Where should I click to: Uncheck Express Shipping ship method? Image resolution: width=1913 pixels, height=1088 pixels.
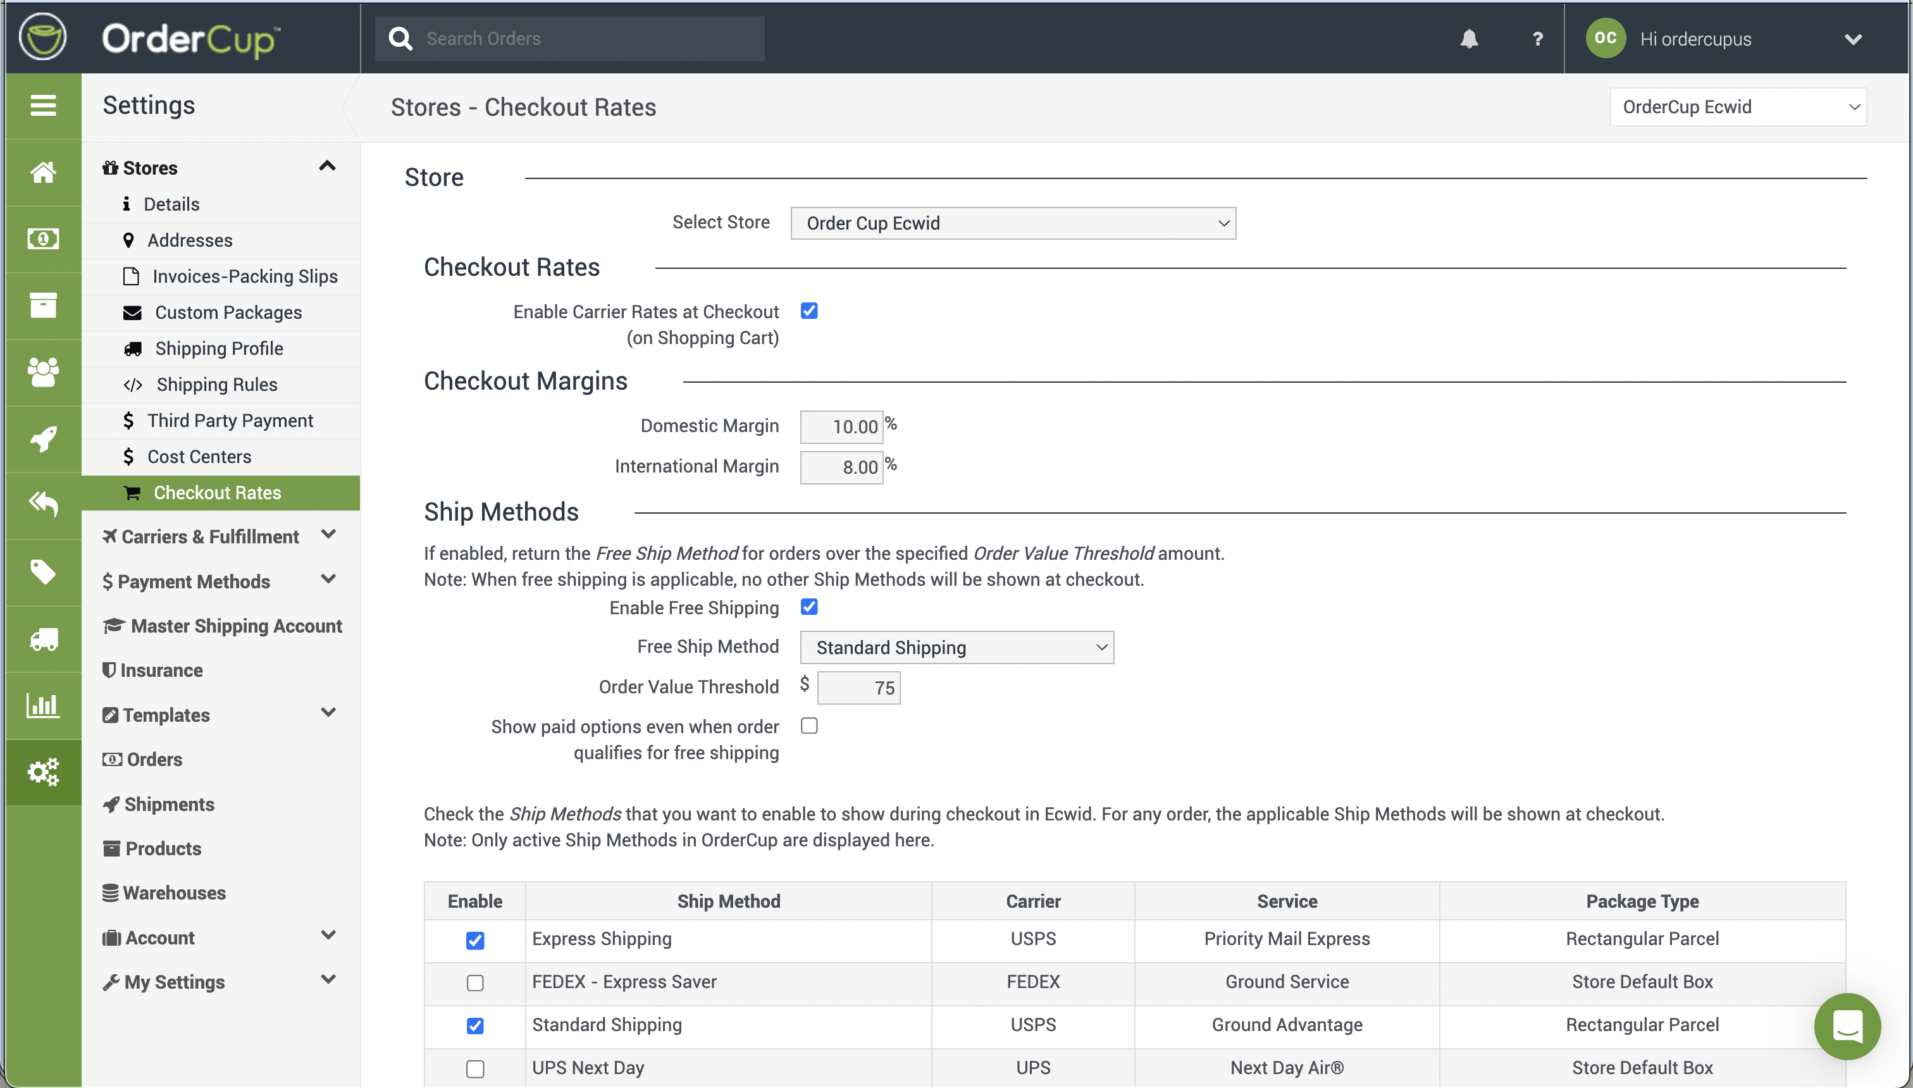[475, 940]
